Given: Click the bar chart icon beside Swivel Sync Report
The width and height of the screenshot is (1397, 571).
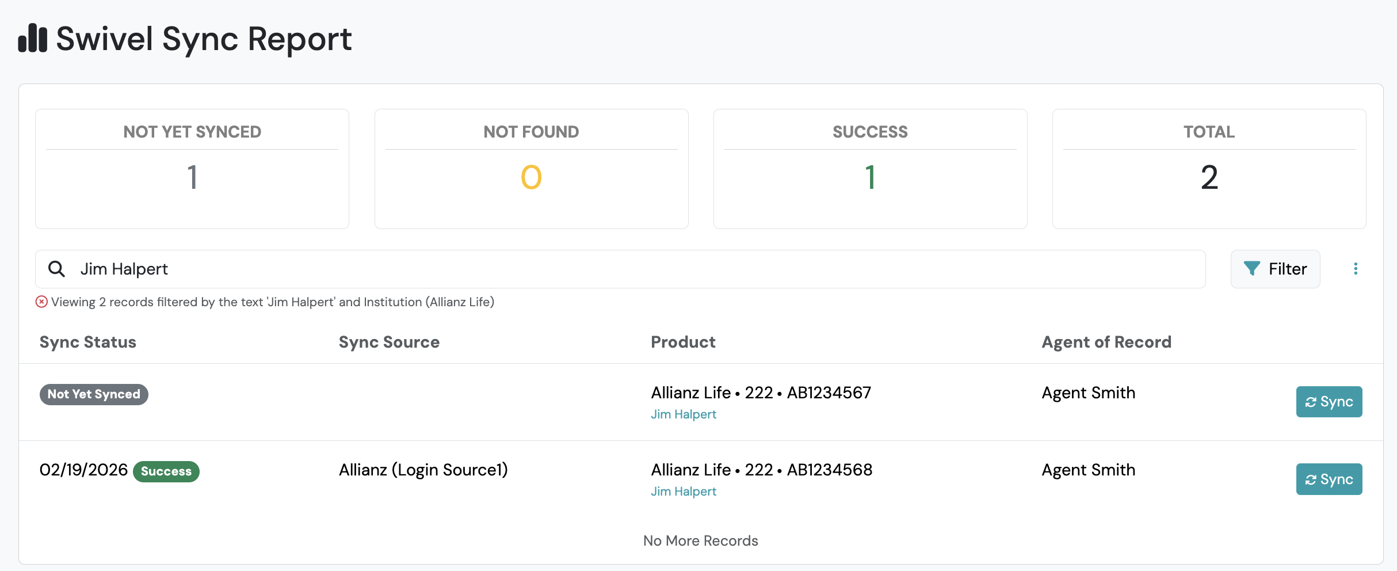Looking at the screenshot, I should point(32,38).
